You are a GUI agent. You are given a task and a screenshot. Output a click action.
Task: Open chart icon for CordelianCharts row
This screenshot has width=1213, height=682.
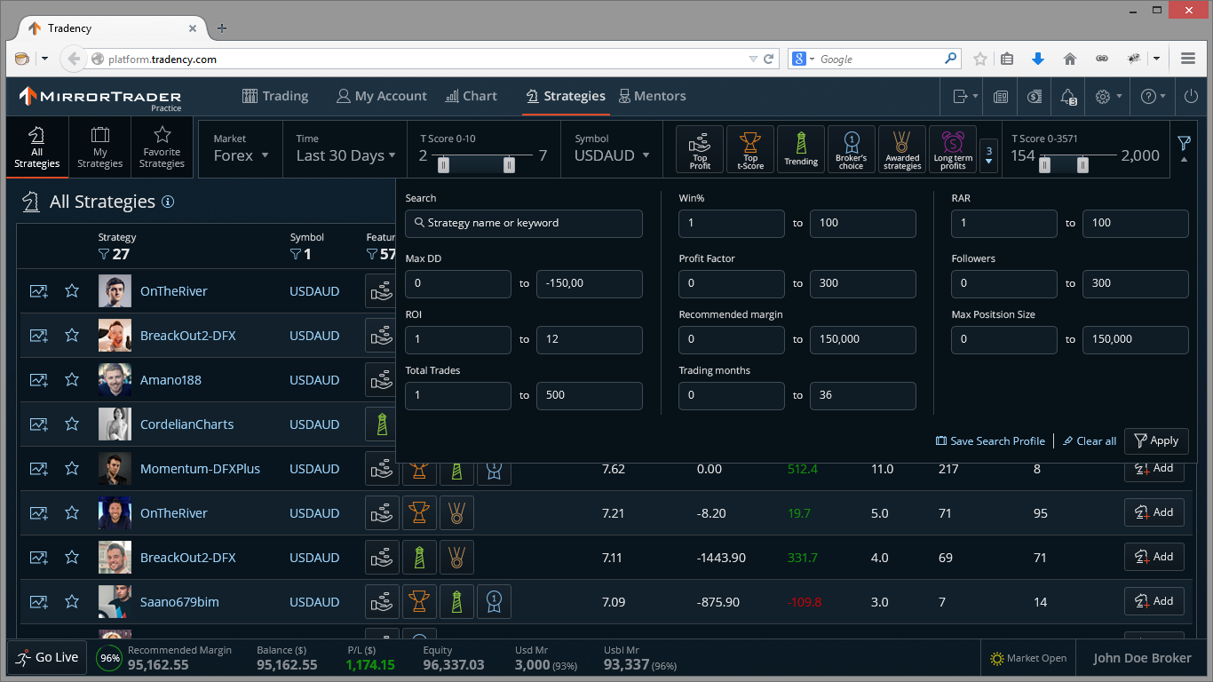pyautogui.click(x=38, y=424)
